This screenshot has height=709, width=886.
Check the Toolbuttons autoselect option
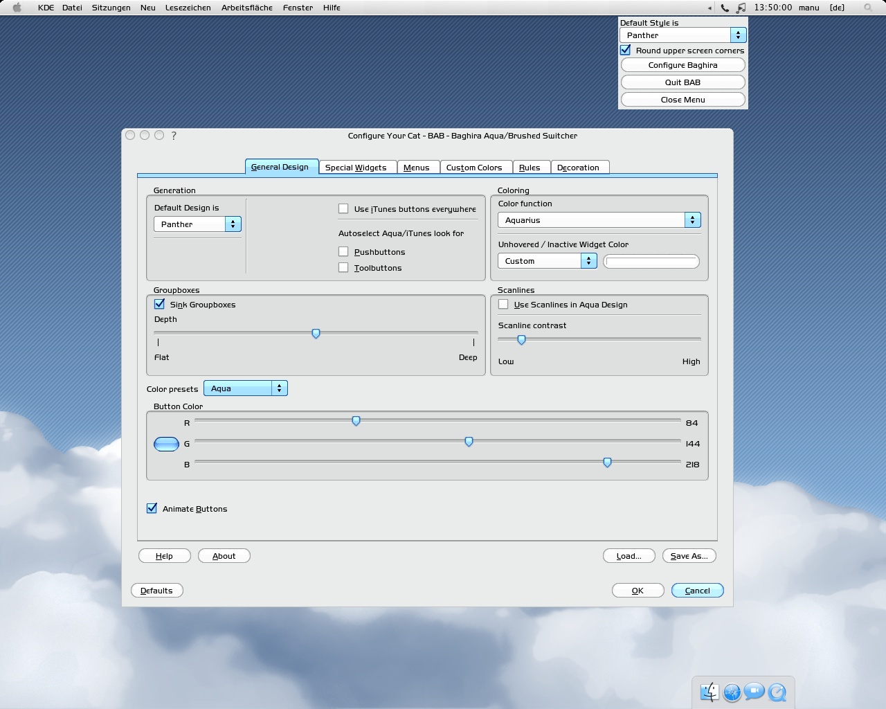click(343, 267)
